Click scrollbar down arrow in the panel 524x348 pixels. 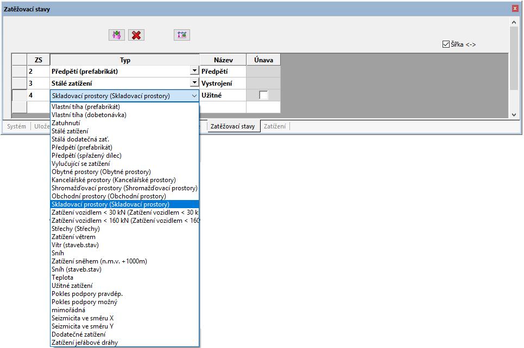pos(514,115)
